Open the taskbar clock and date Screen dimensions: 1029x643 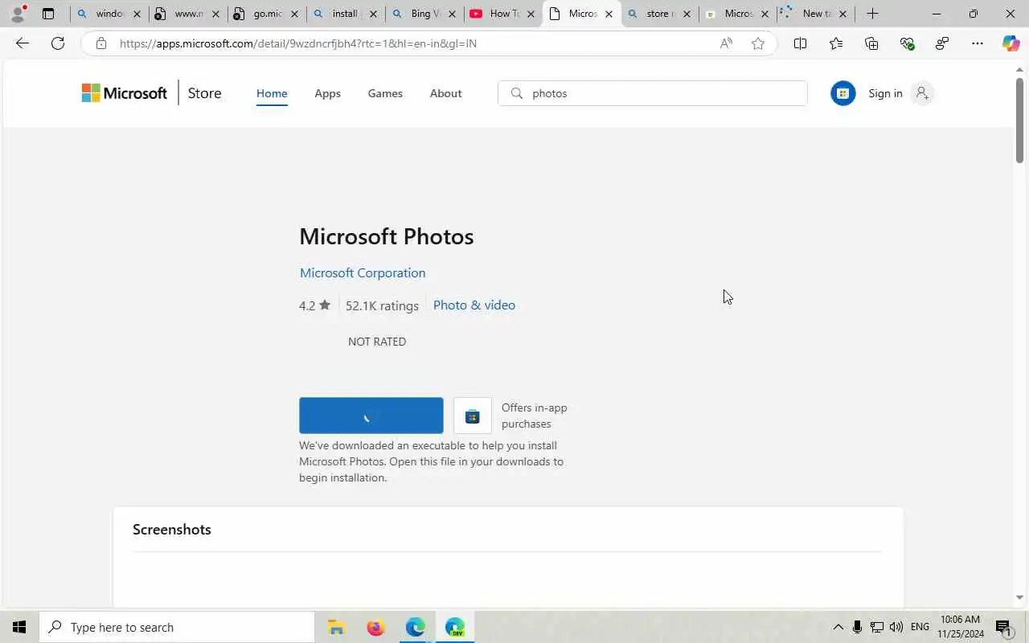click(960, 627)
